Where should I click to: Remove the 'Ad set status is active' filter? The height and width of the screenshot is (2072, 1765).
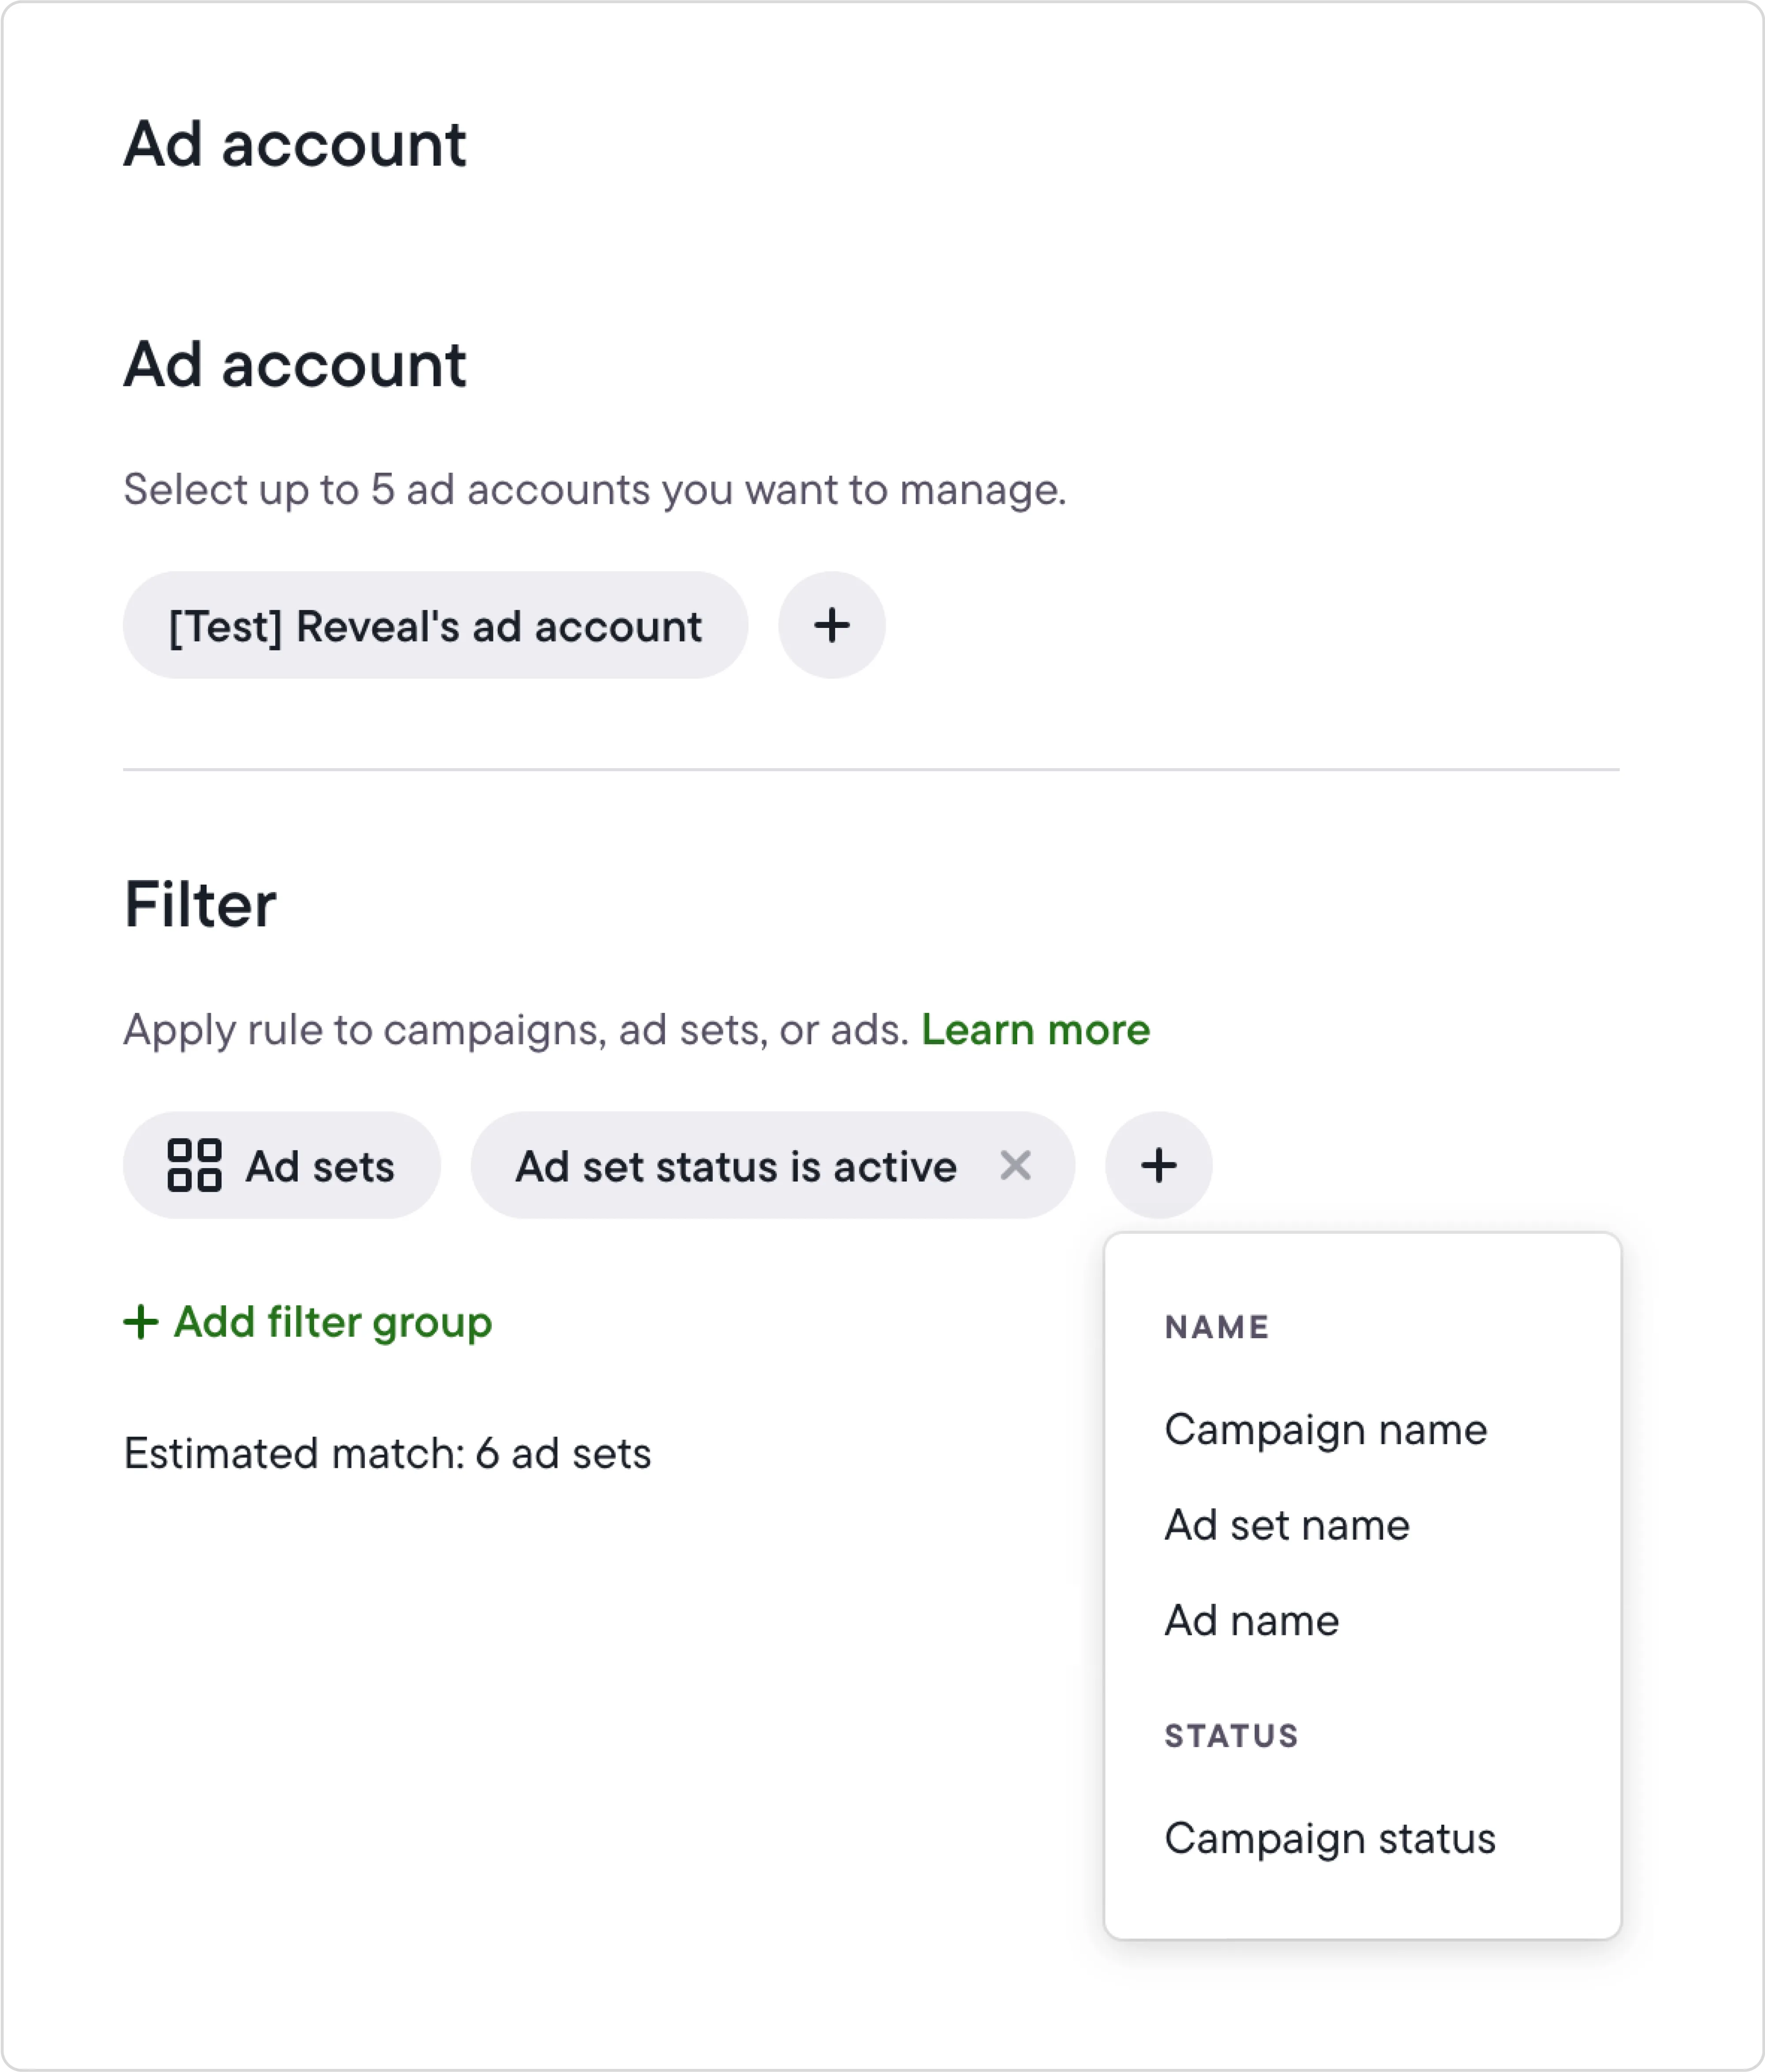(x=1015, y=1165)
